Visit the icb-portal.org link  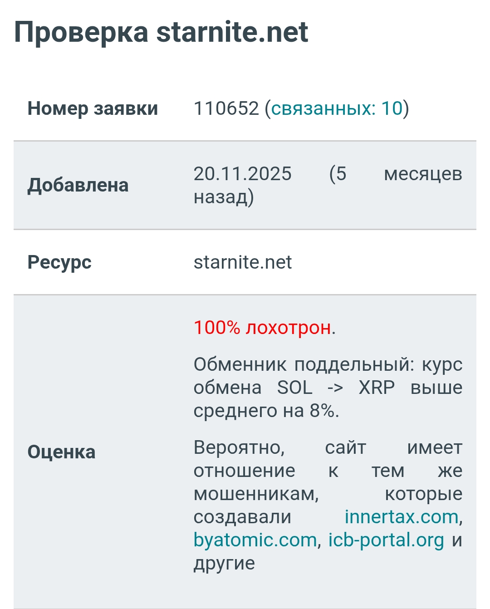(x=386, y=540)
